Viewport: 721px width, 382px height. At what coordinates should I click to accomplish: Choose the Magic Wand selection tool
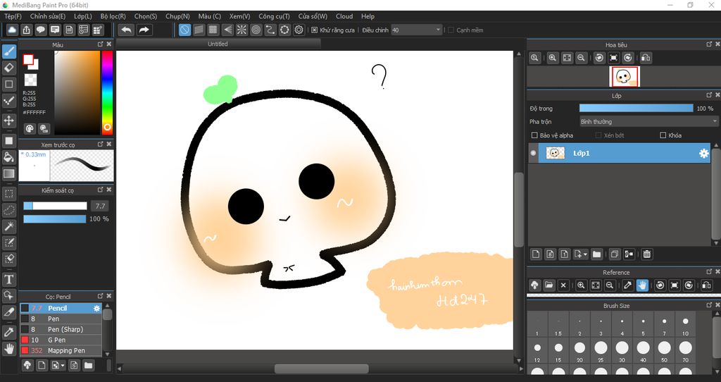(9, 226)
